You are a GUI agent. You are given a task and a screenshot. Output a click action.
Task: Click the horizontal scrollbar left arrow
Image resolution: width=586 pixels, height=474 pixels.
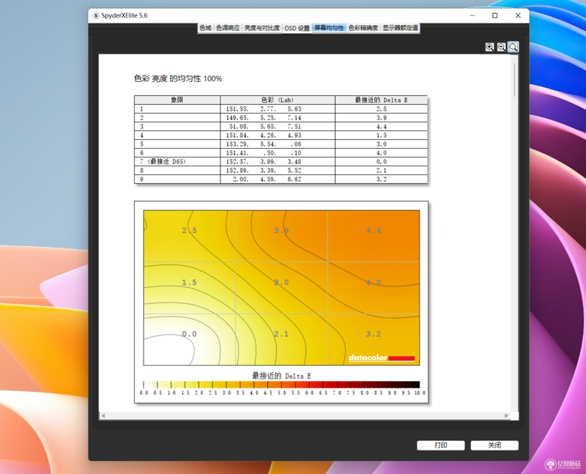point(103,415)
